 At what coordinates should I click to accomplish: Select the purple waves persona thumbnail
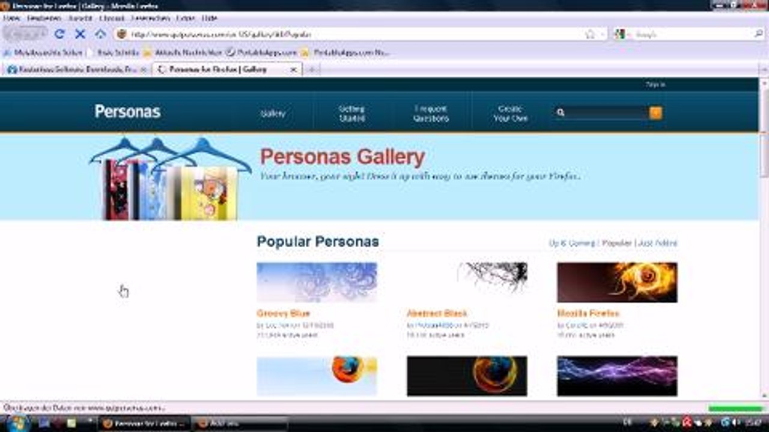pyautogui.click(x=617, y=376)
